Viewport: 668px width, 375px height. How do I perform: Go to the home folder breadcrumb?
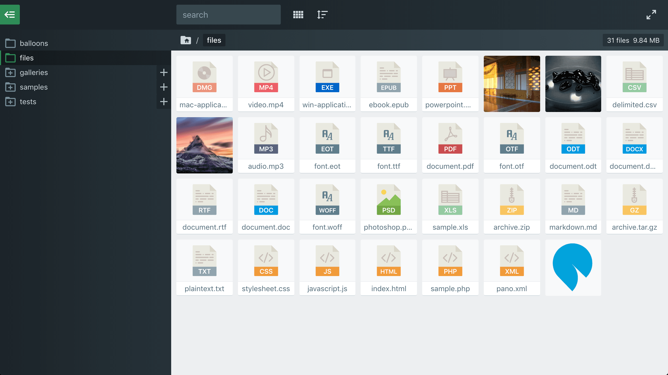(x=186, y=40)
